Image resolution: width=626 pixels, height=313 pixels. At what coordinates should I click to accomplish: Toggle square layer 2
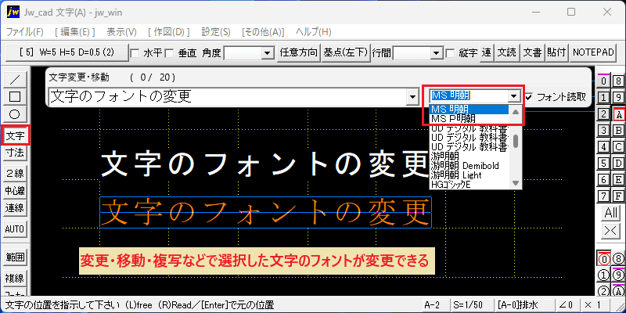click(604, 113)
